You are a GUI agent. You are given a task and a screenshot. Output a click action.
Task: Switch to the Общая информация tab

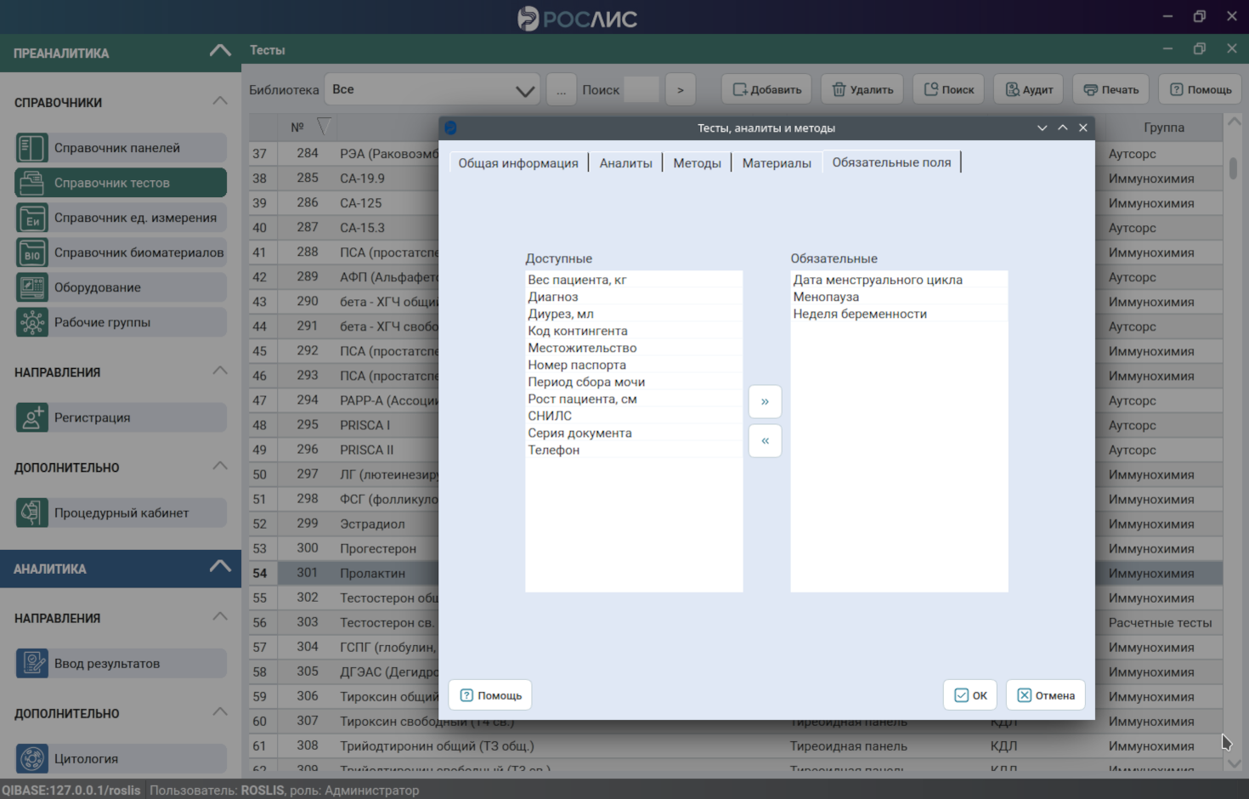[518, 162]
